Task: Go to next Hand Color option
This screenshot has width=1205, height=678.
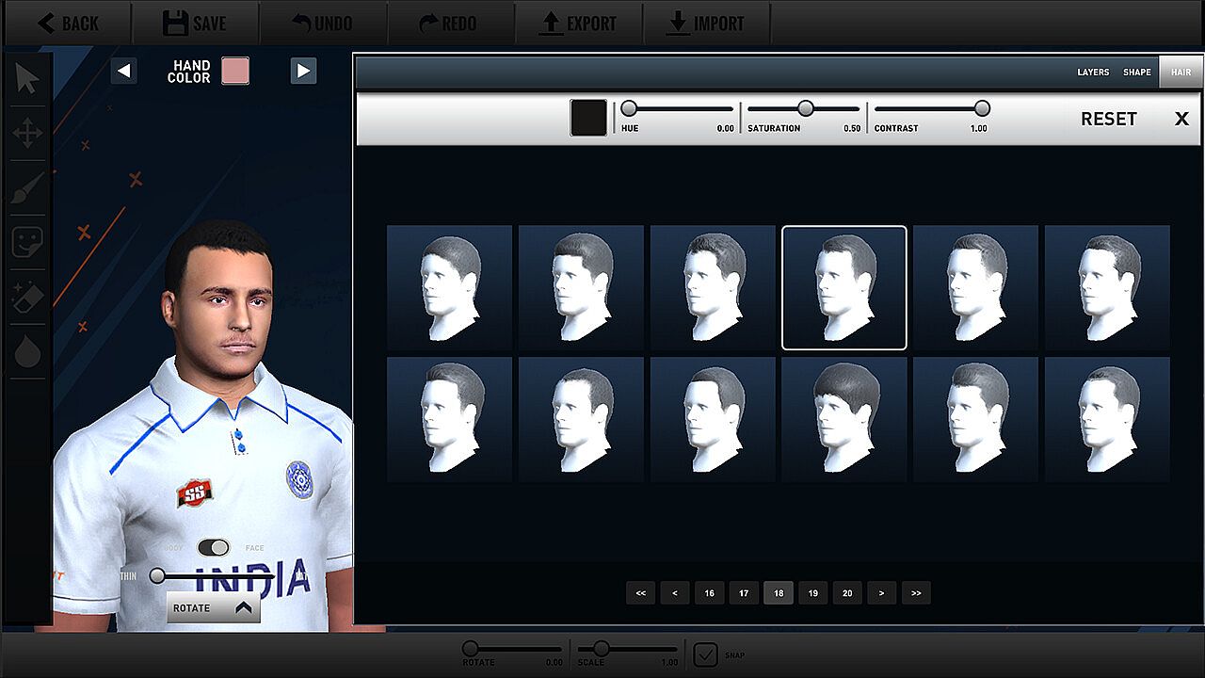Action: click(x=303, y=72)
